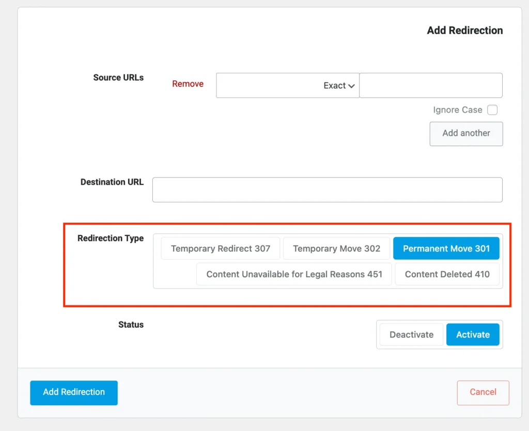This screenshot has height=431, width=529.
Task: Open the Exact match type dropdown
Action: pos(287,86)
